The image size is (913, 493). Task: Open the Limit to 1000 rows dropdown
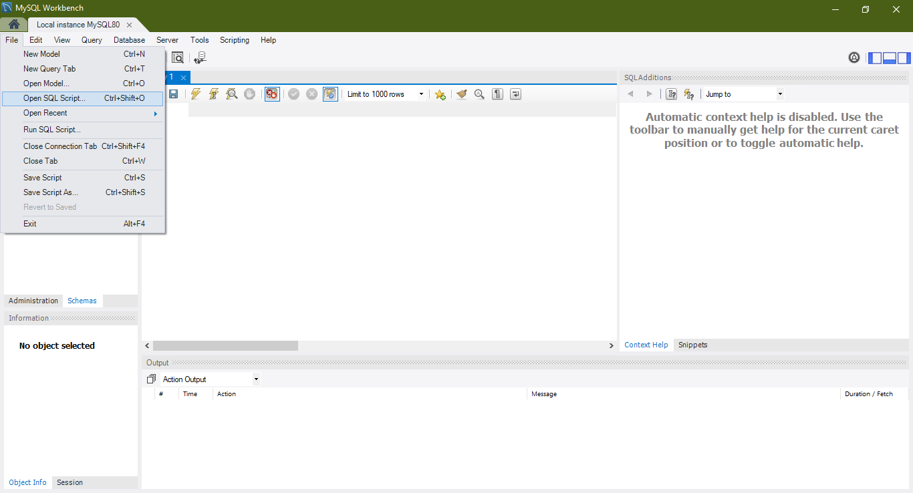(386, 94)
